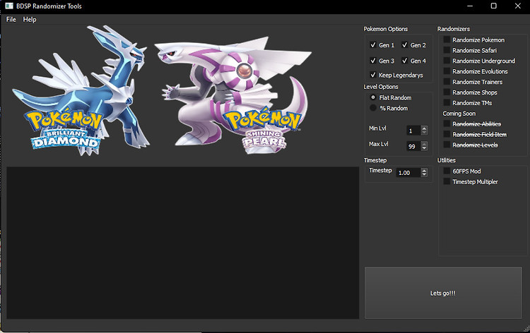Decrease Timestep with down arrow
The height and width of the screenshot is (333, 530).
425,175
